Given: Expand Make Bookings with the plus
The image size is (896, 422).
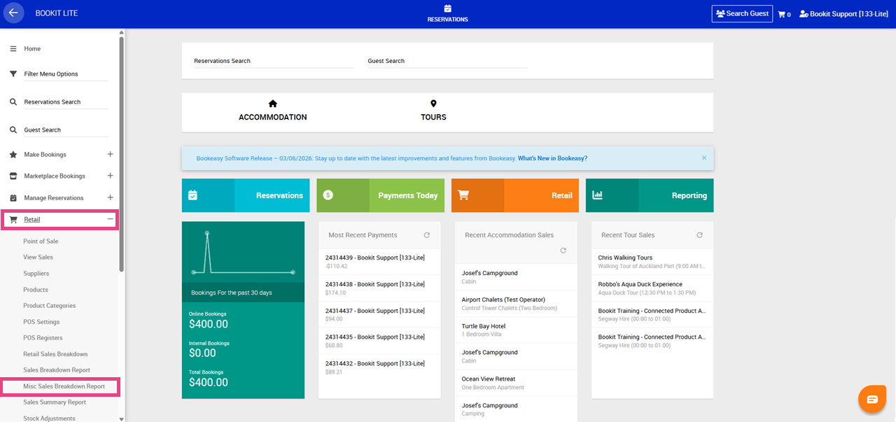Looking at the screenshot, I should tap(110, 154).
